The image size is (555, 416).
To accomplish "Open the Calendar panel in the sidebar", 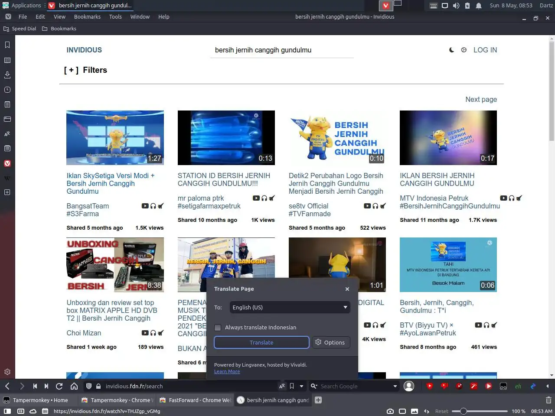I will pyautogui.click(x=7, y=149).
